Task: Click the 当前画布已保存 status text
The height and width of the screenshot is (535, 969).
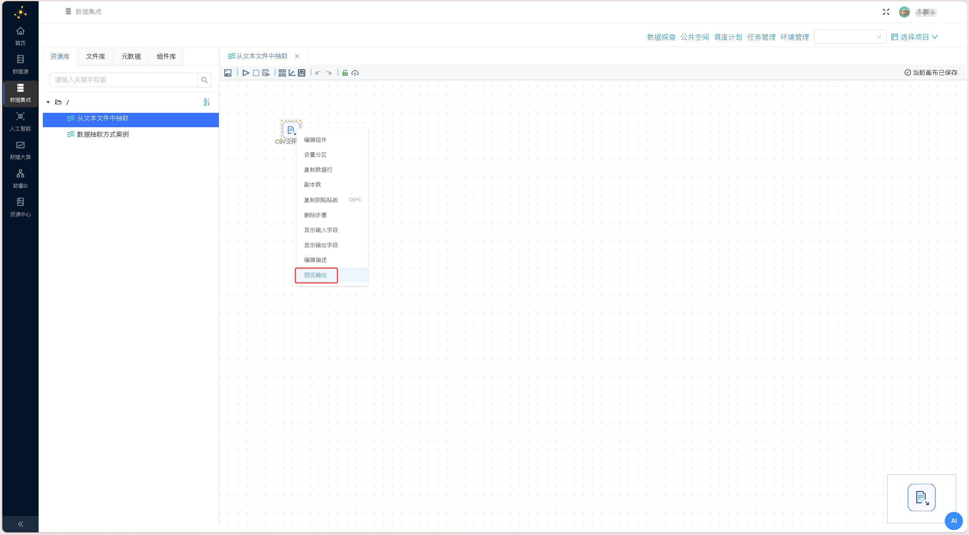Action: tap(931, 73)
